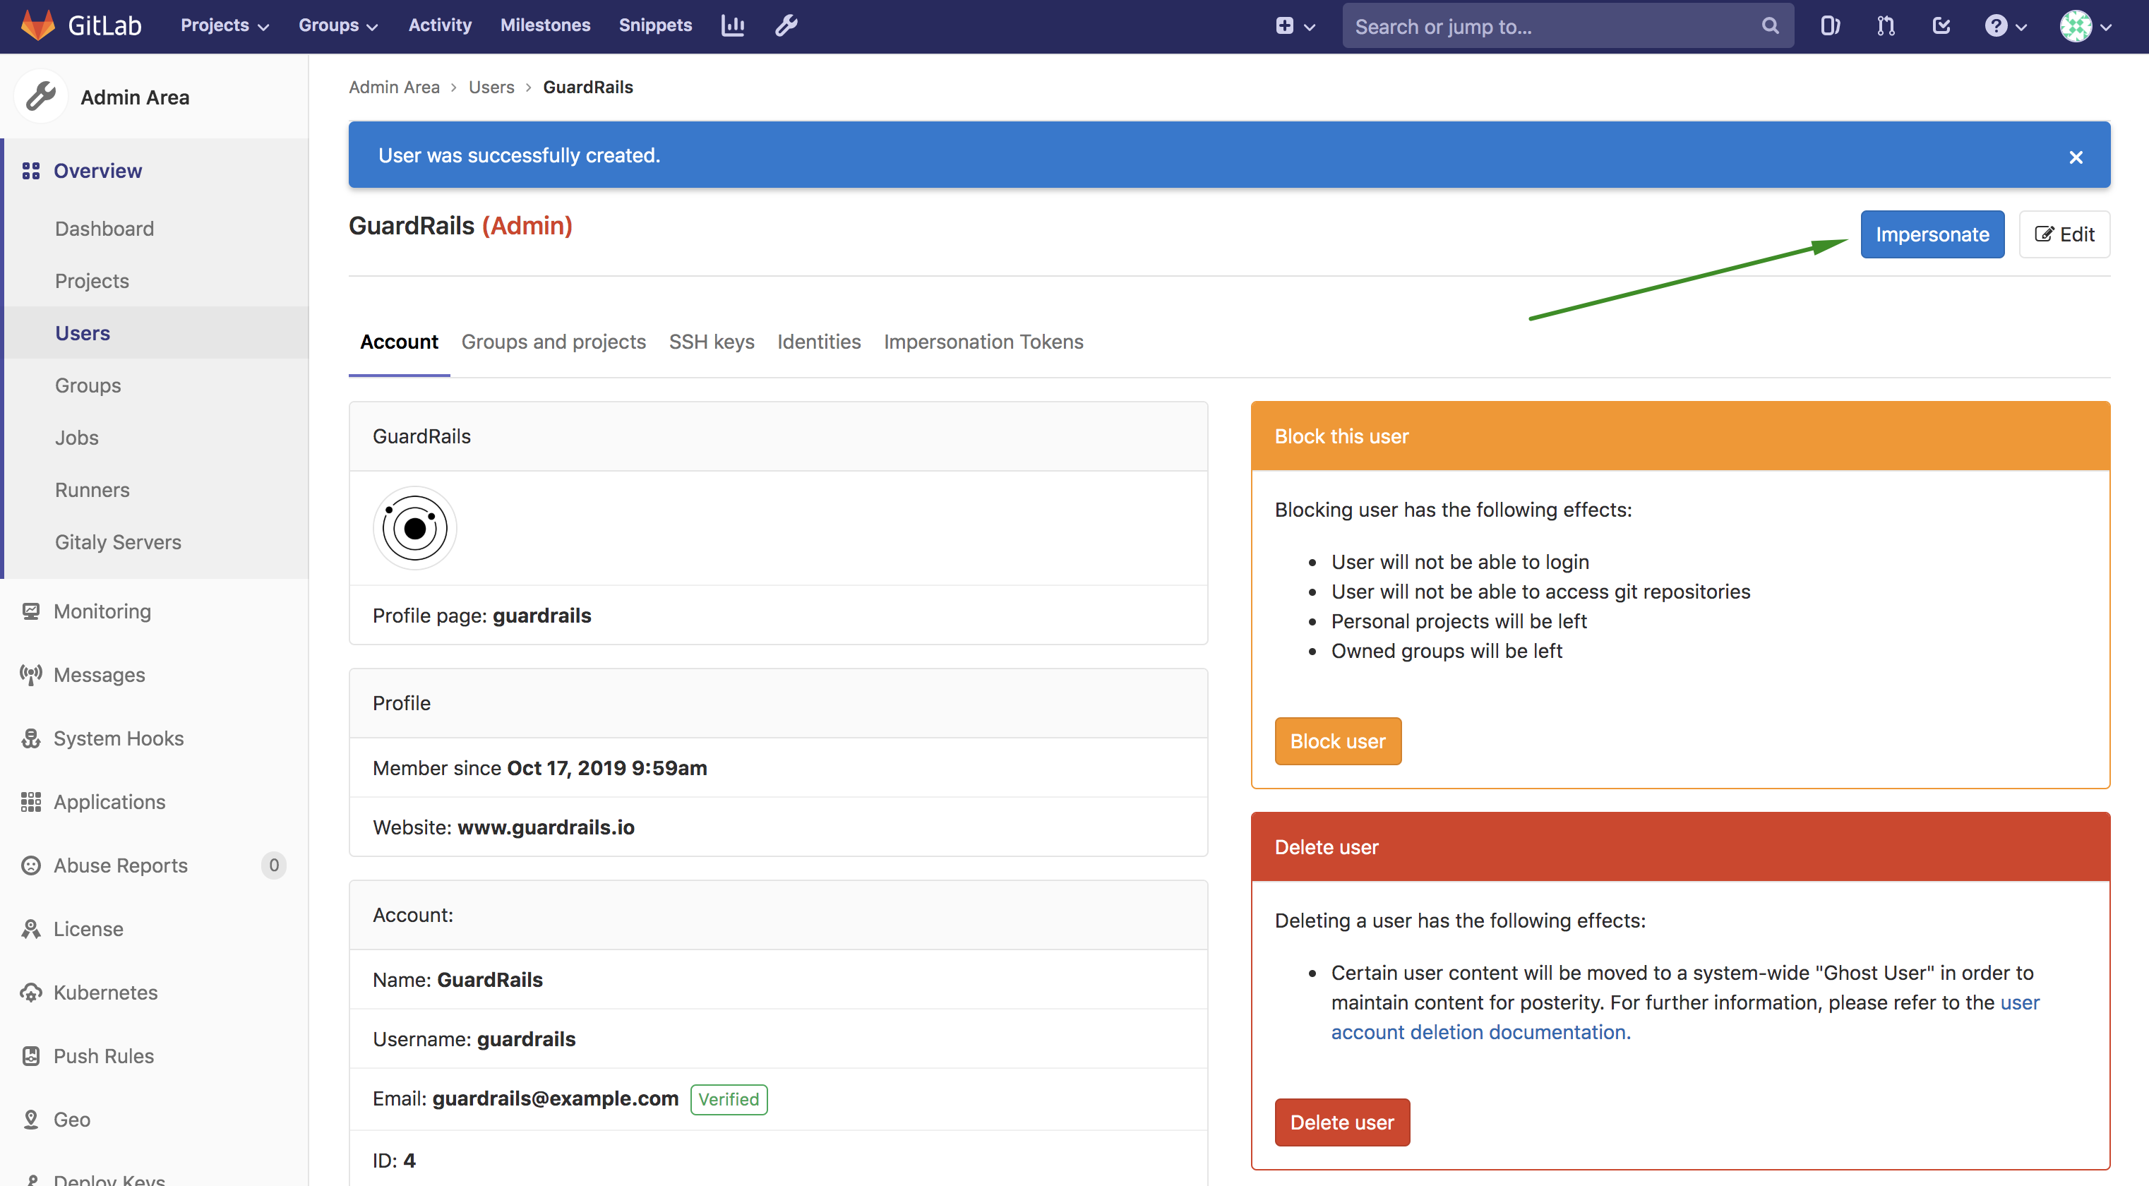Viewport: 2149px width, 1186px height.
Task: Expand the Groups dropdown in navbar
Action: [x=336, y=25]
